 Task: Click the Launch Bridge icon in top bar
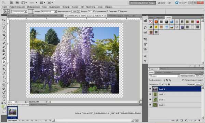point(11,3)
